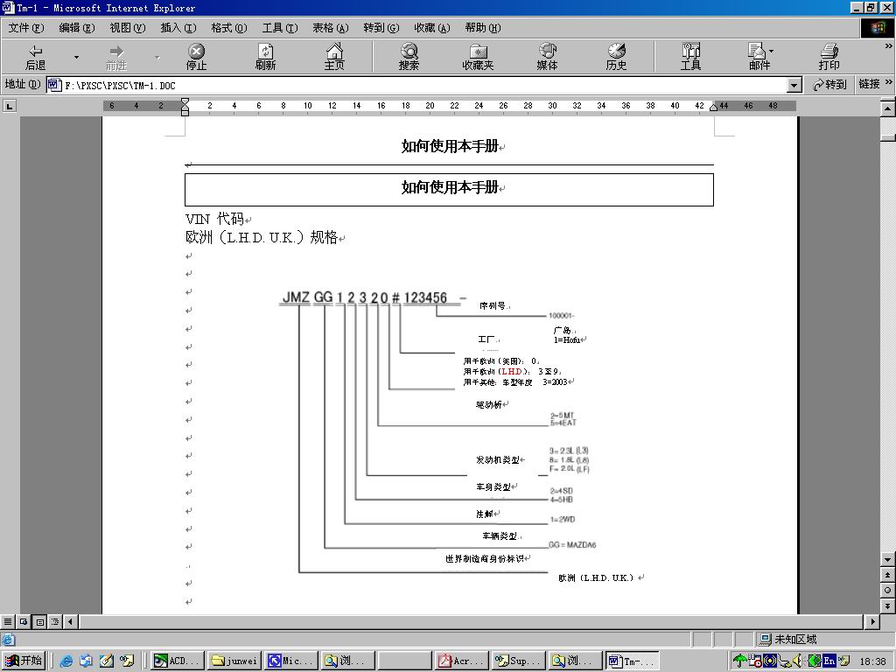Image resolution: width=896 pixels, height=672 pixels.
Task: Open the 格式 menu
Action: pyautogui.click(x=229, y=27)
